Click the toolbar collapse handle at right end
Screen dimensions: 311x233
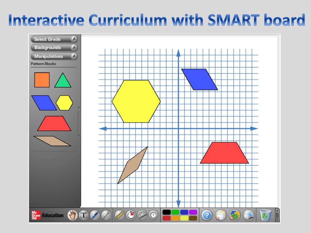pos(277,215)
